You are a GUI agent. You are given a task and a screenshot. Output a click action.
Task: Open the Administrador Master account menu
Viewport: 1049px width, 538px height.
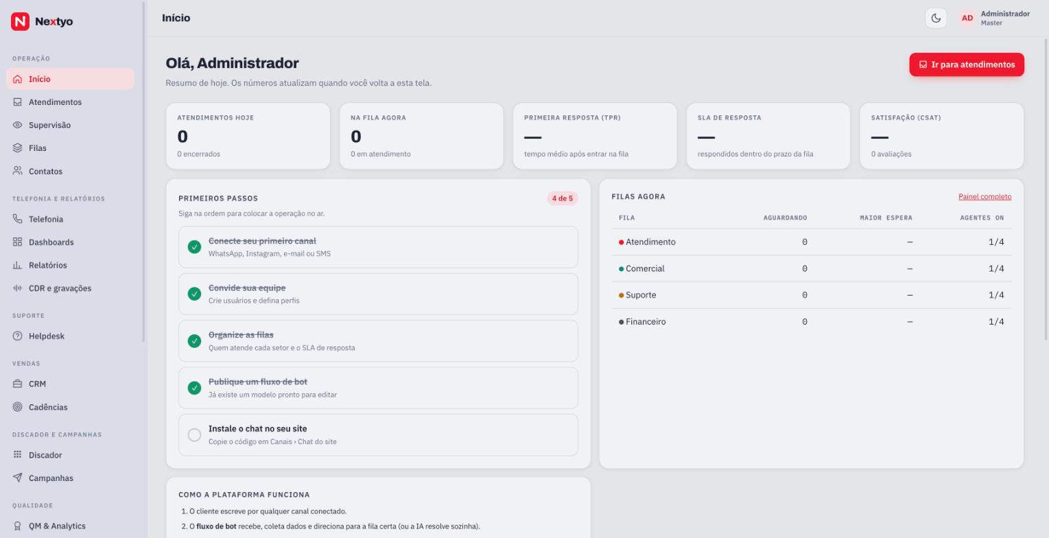click(x=995, y=18)
